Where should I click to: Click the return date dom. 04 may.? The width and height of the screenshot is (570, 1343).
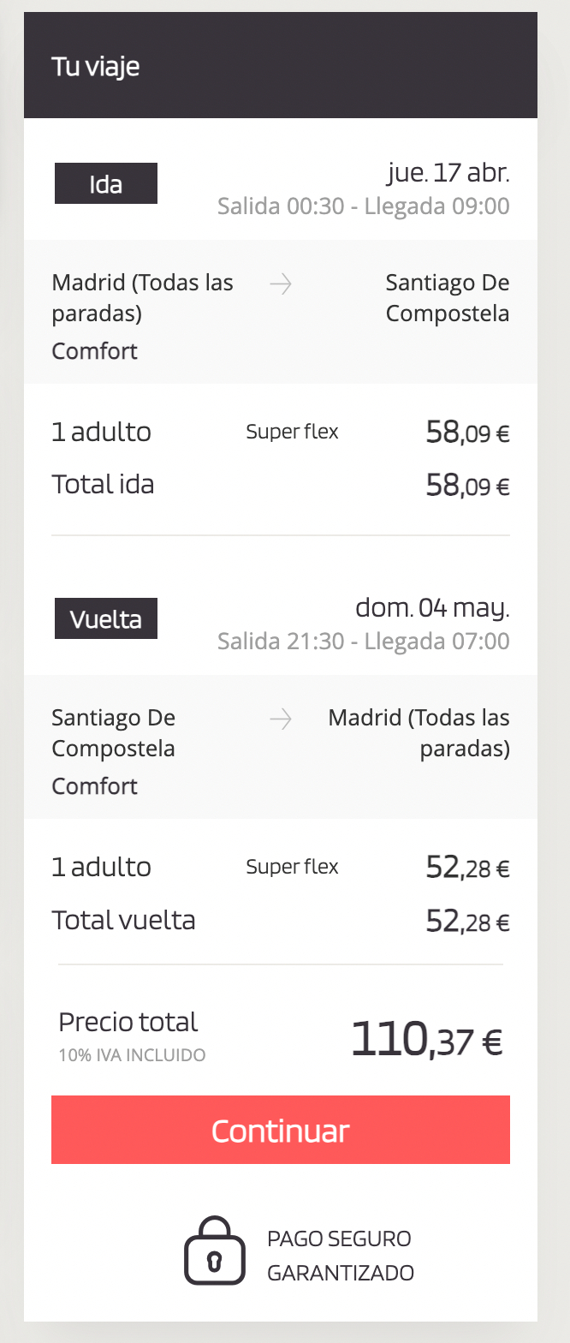click(432, 608)
